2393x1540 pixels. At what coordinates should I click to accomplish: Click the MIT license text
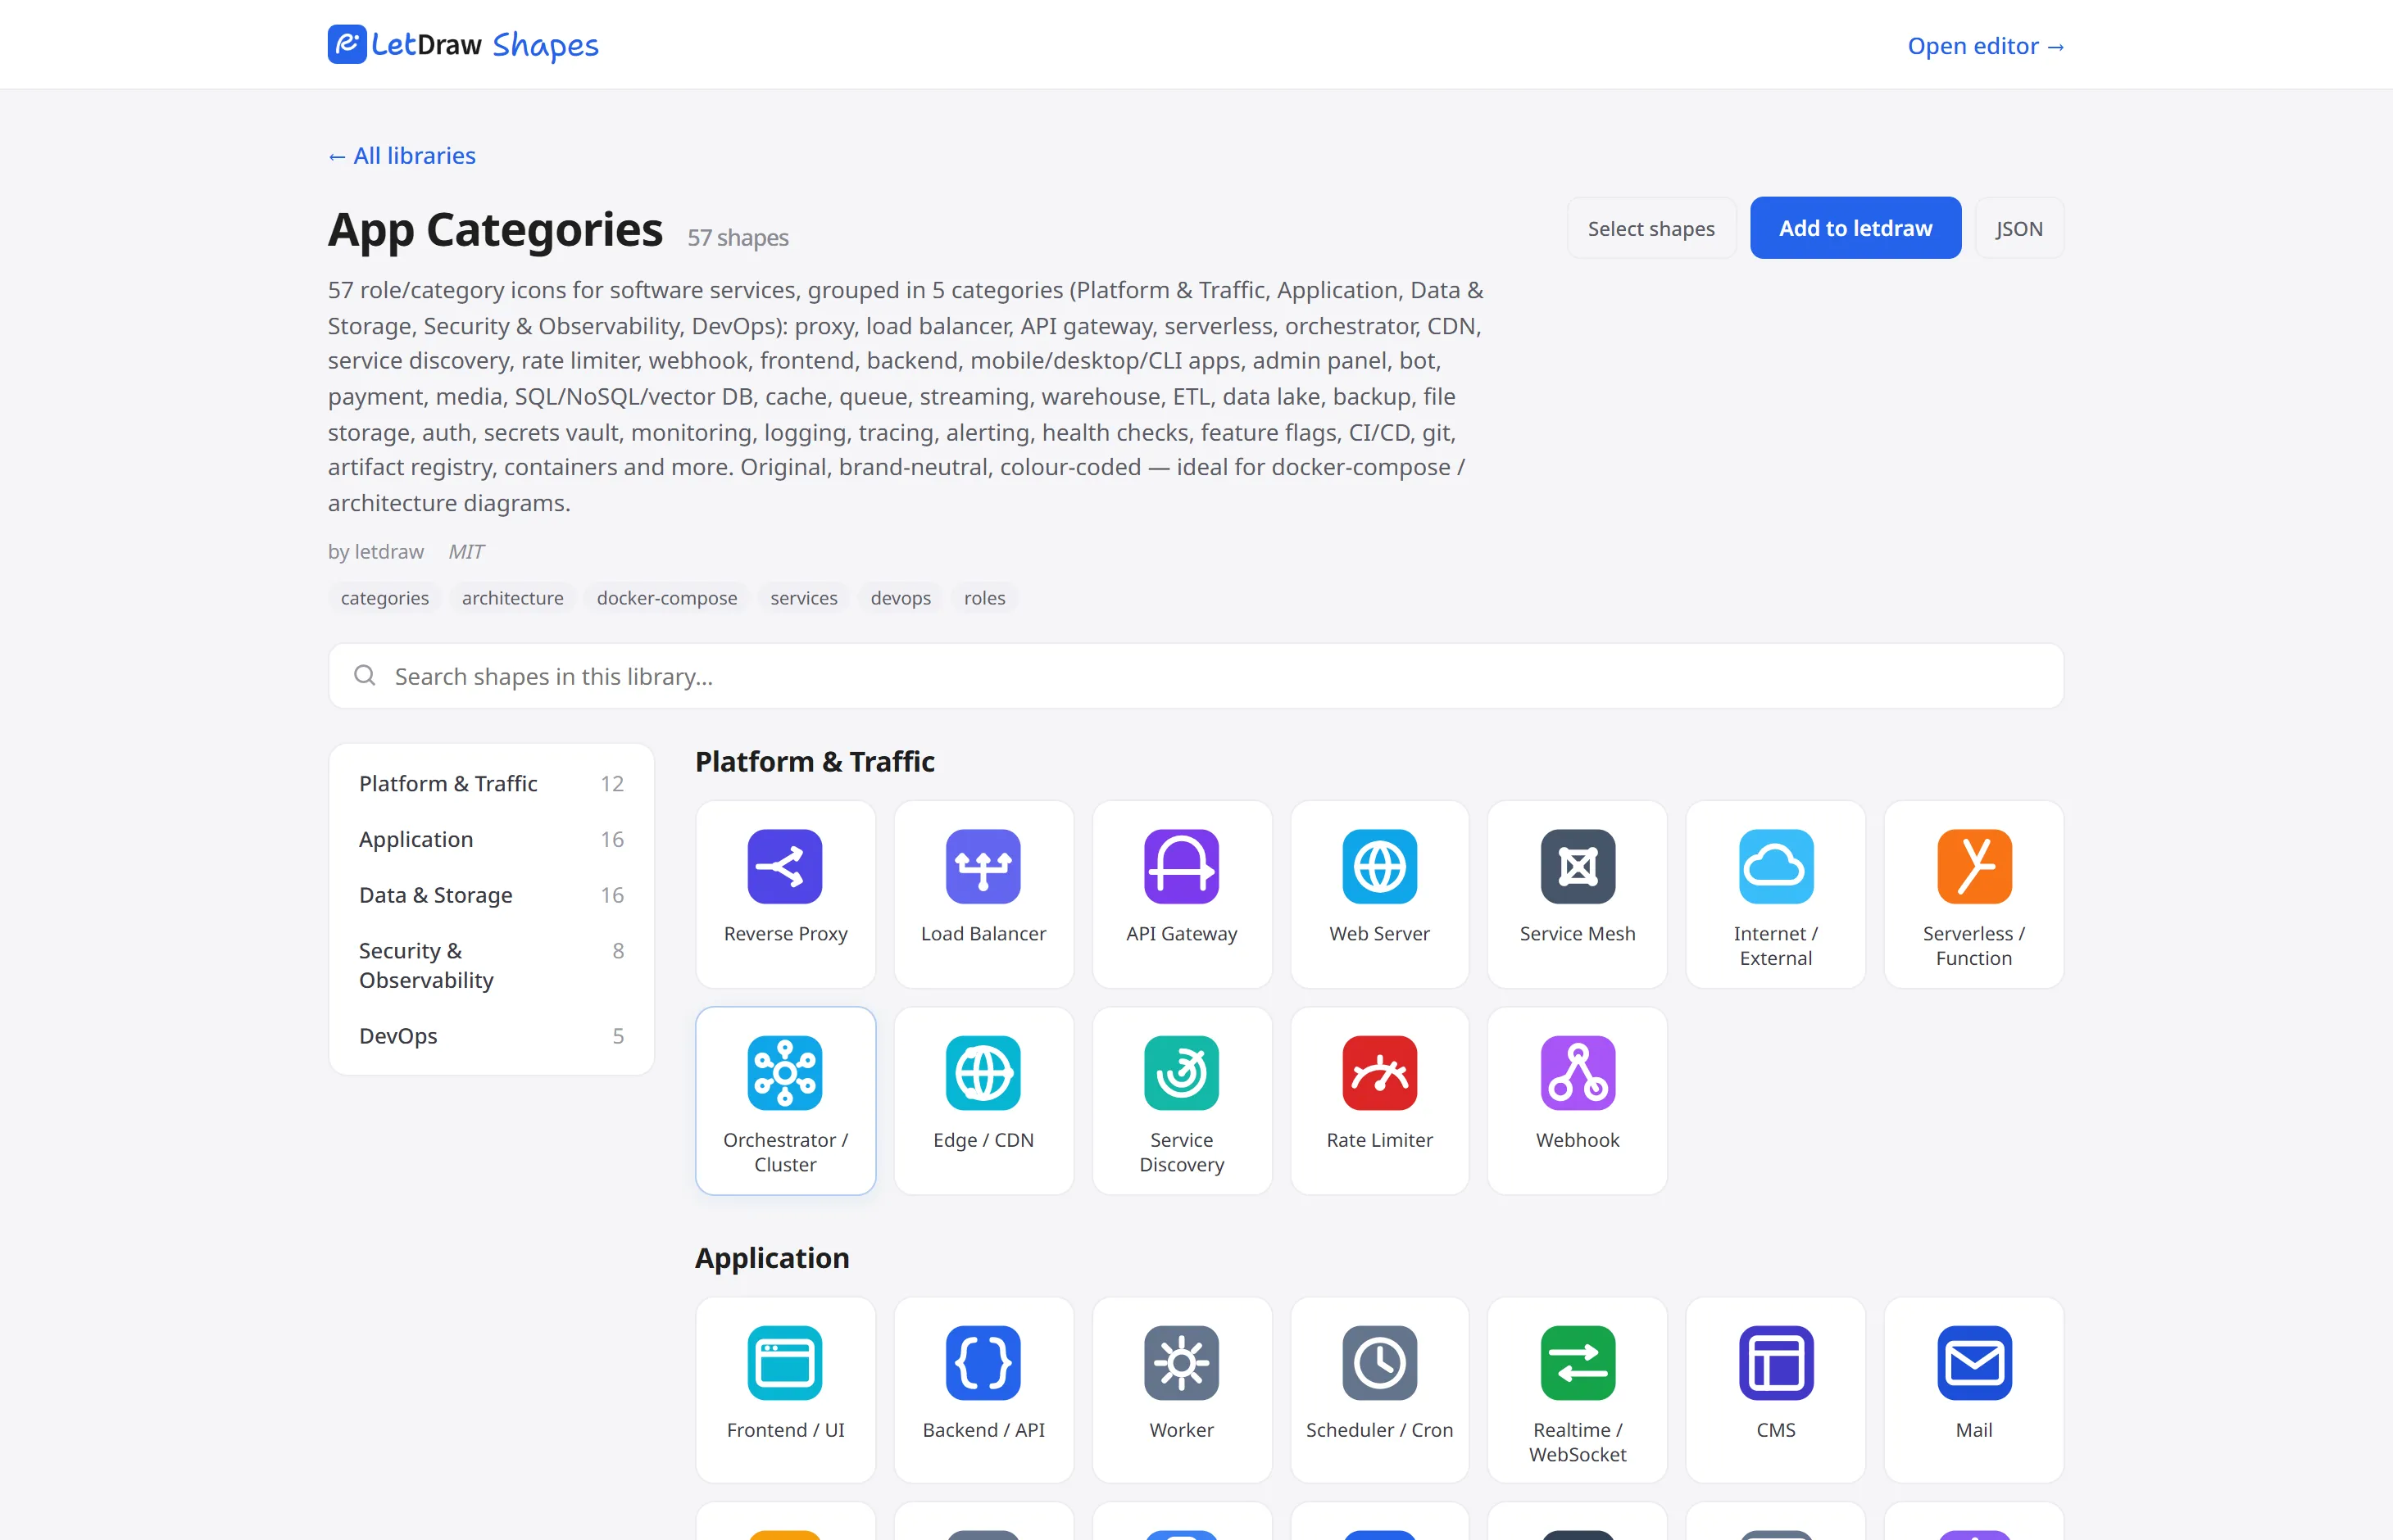466,552
